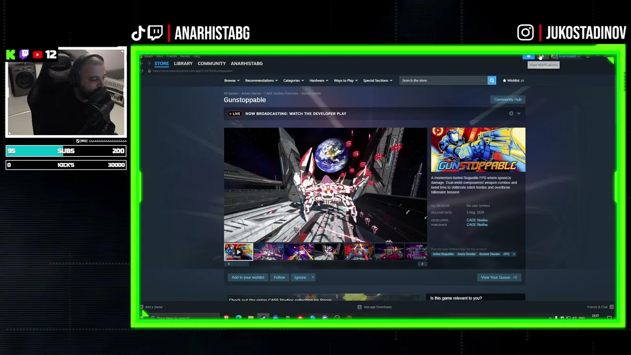Open the Steam app in the taskbar

pyautogui.click(x=263, y=318)
